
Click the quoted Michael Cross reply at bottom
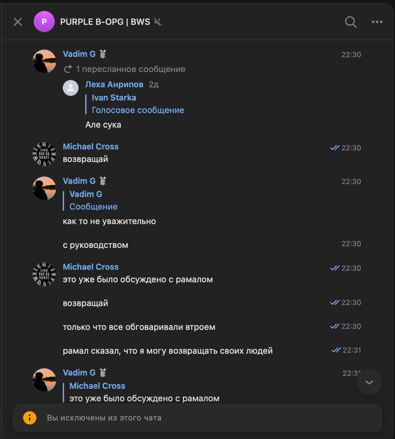pos(144,392)
